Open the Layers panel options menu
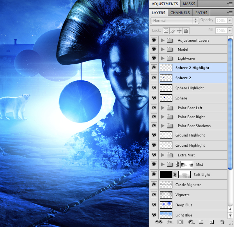 [230, 13]
